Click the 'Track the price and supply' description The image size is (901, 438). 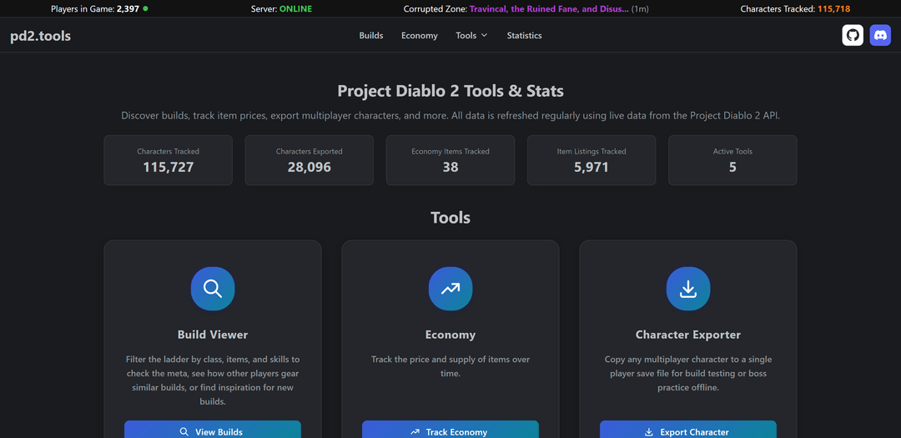click(x=450, y=366)
